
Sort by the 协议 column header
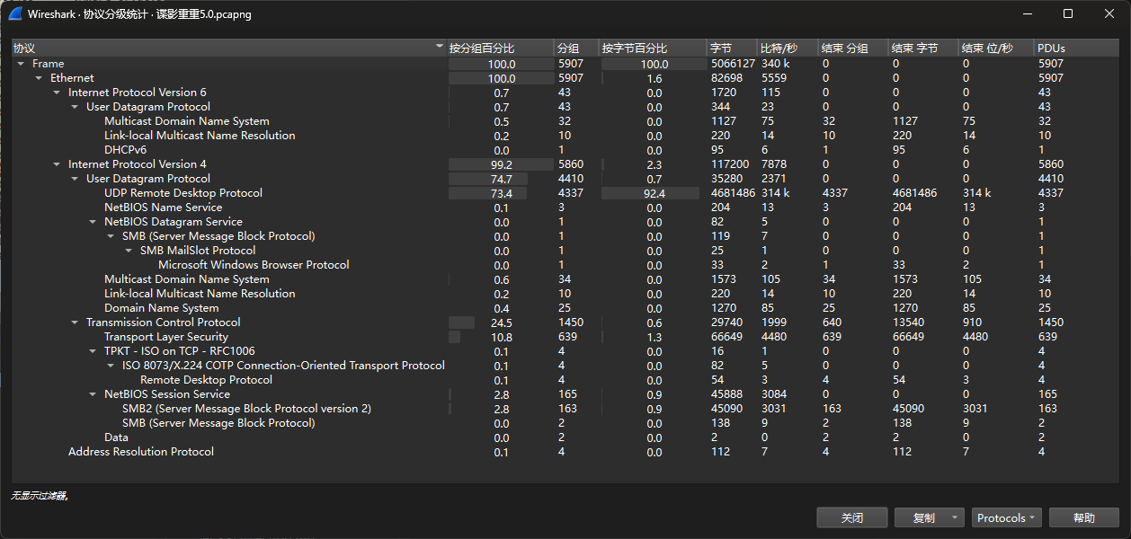point(225,48)
